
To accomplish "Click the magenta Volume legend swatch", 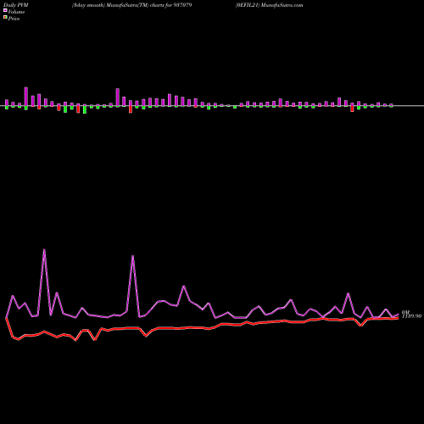I will pyautogui.click(x=5, y=10).
